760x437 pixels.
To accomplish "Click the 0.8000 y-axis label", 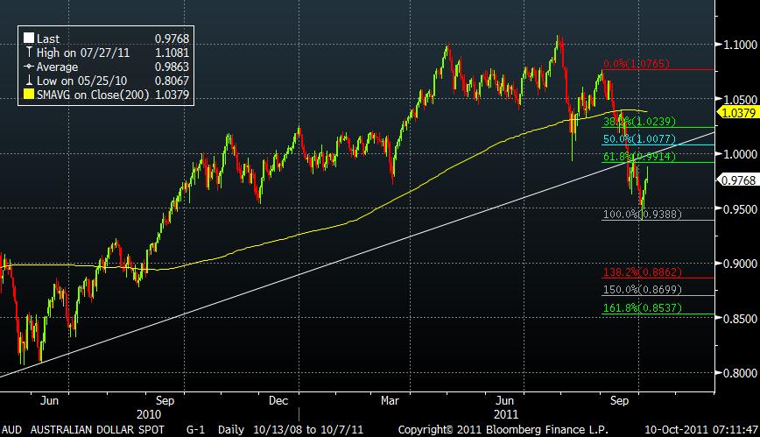I will click(x=740, y=373).
